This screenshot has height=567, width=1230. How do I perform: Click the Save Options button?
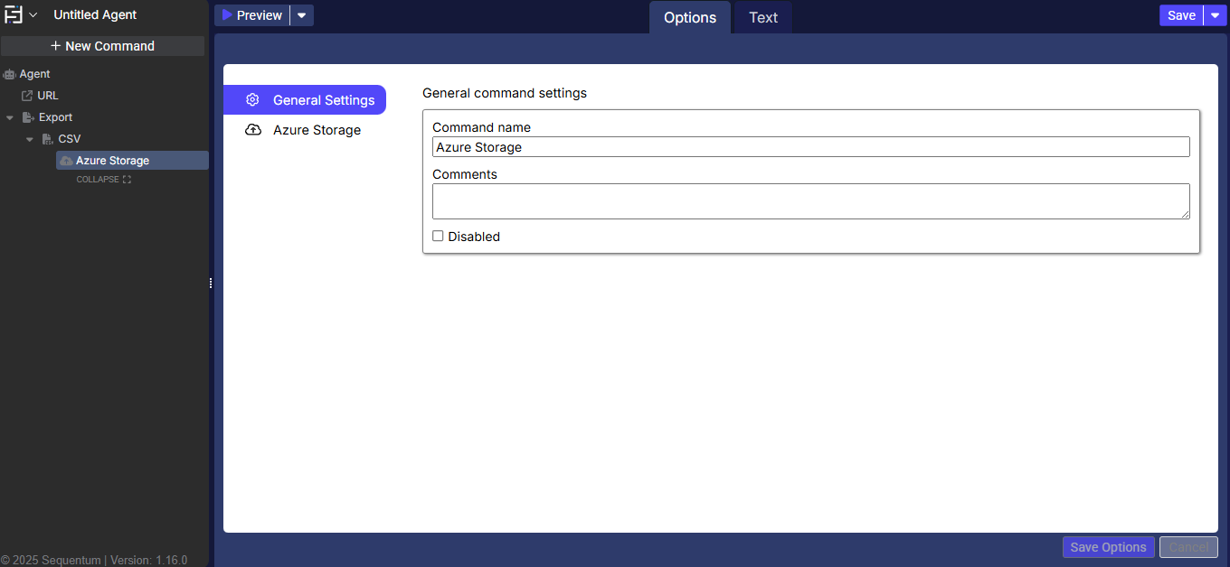pyautogui.click(x=1108, y=547)
